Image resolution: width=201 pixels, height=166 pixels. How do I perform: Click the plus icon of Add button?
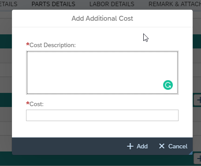click(x=130, y=146)
